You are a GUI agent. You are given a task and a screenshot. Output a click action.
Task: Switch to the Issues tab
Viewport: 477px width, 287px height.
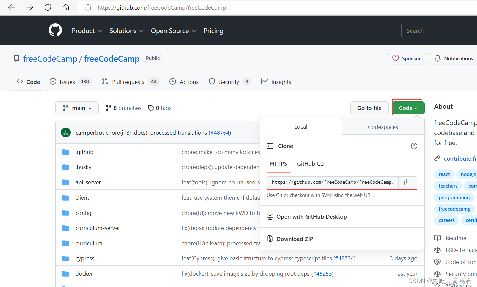[70, 82]
